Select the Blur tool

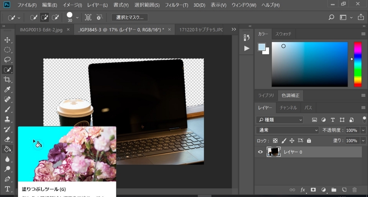[x=7, y=159]
